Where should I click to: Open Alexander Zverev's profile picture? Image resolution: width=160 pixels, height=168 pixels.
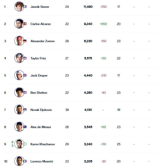(x=19, y=41)
